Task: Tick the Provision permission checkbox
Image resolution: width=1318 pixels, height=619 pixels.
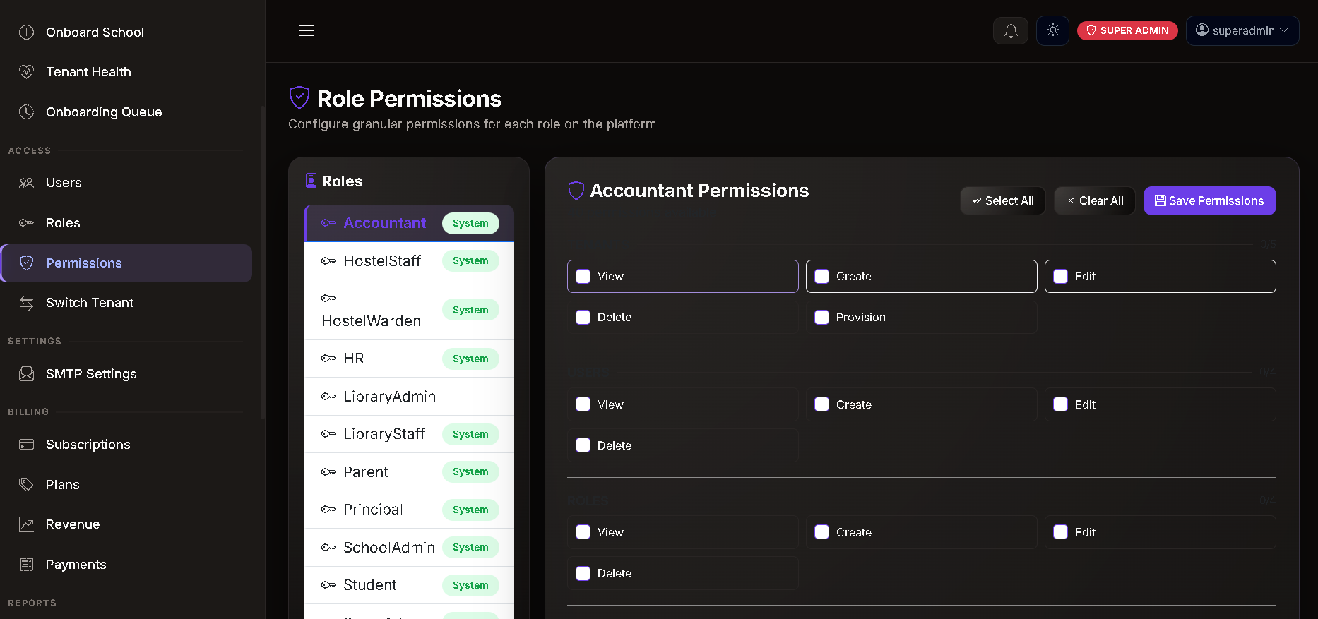Action: pyautogui.click(x=821, y=318)
